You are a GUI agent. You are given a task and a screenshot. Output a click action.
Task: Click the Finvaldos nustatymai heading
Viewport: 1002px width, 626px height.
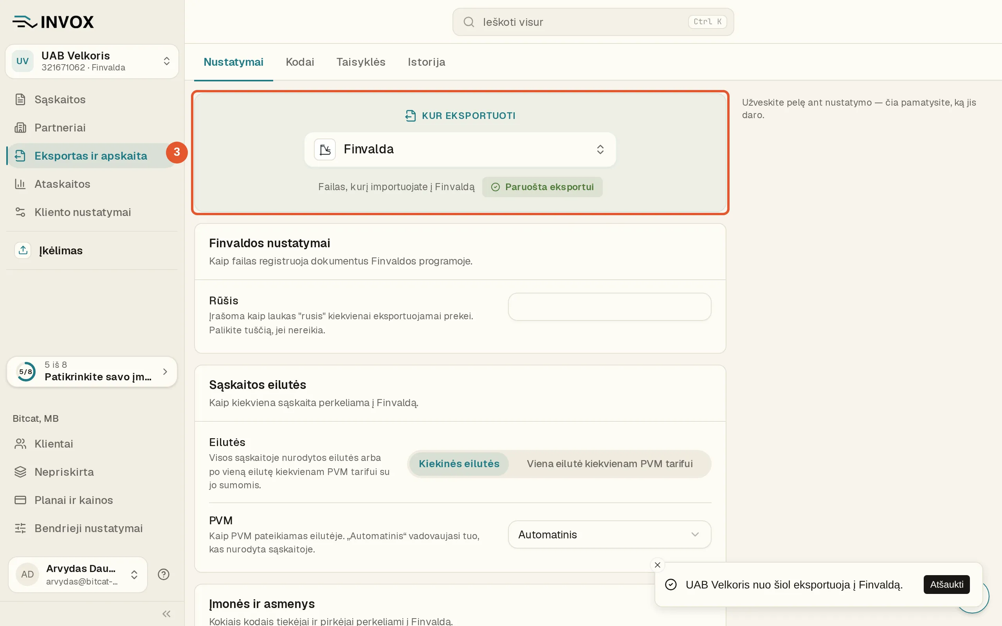coord(270,243)
